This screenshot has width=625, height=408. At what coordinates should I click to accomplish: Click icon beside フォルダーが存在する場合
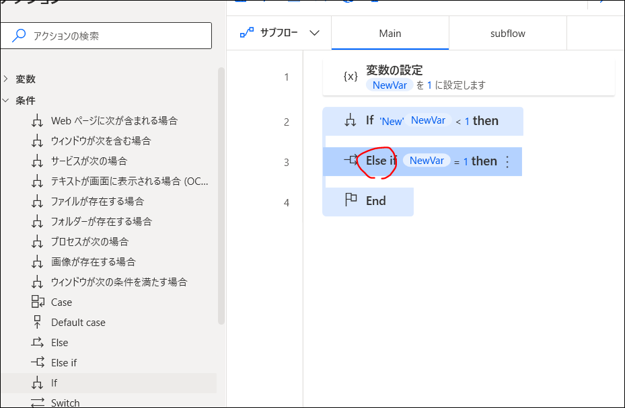38,221
